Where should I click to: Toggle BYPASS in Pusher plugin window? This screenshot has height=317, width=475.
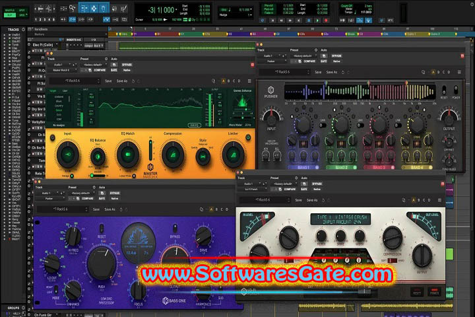[x=336, y=56]
